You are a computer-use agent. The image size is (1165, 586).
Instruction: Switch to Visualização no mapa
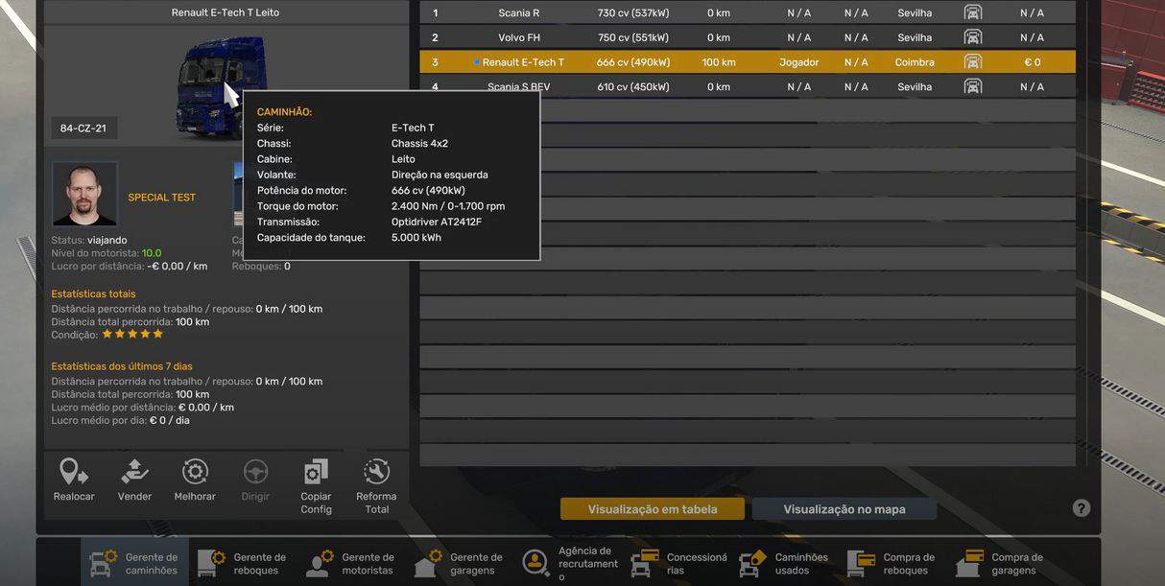coord(844,509)
